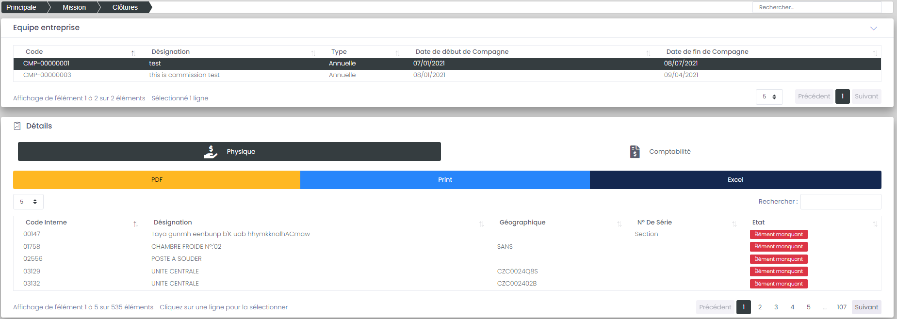897x319 pixels.
Task: Sort the Géographique column via arrows
Action: (x=619, y=223)
